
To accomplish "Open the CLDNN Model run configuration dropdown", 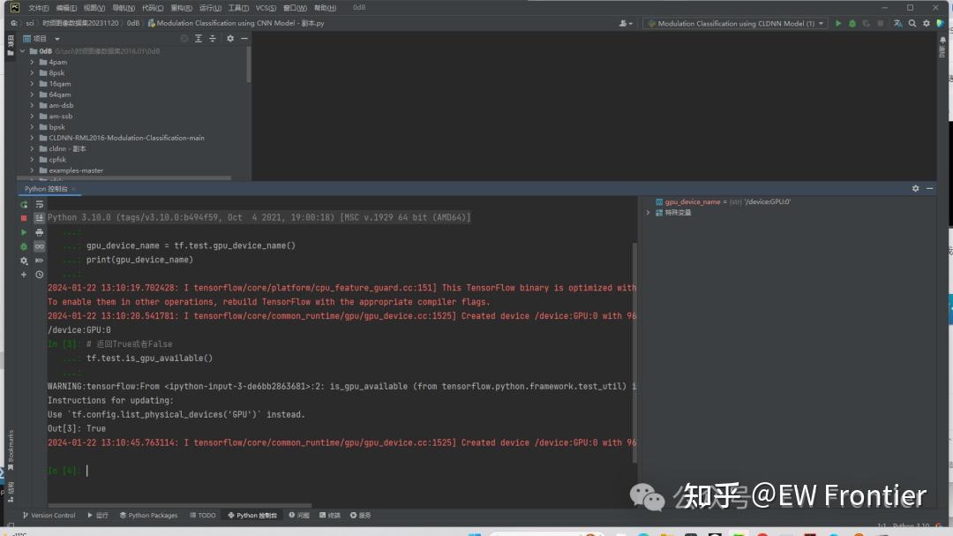I will coord(821,24).
